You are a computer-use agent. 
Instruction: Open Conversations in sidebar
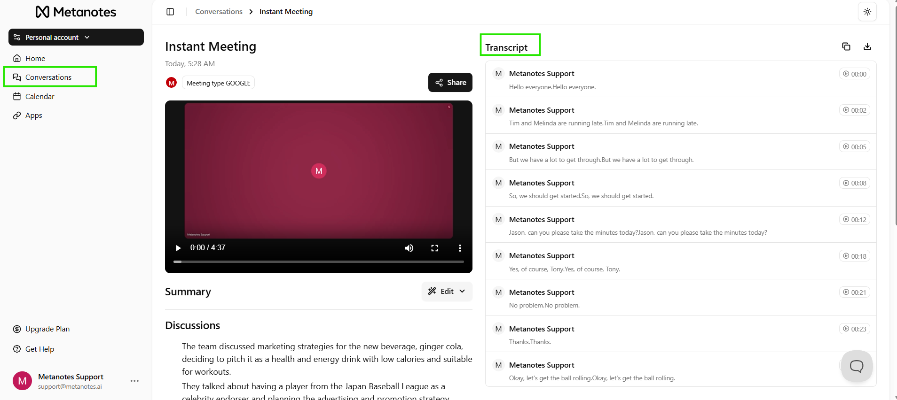point(48,77)
